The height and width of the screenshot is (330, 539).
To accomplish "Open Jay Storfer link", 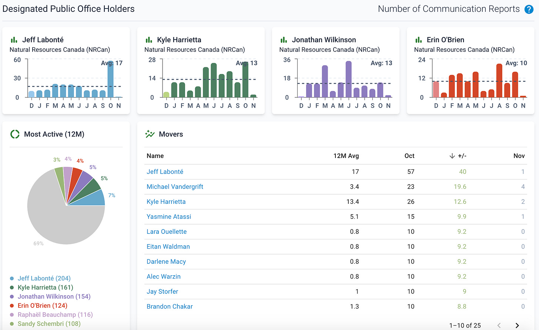I will (x=162, y=292).
